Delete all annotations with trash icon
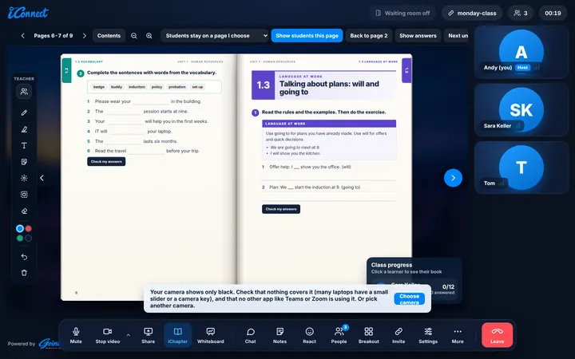This screenshot has width=575, height=359. pyautogui.click(x=24, y=273)
